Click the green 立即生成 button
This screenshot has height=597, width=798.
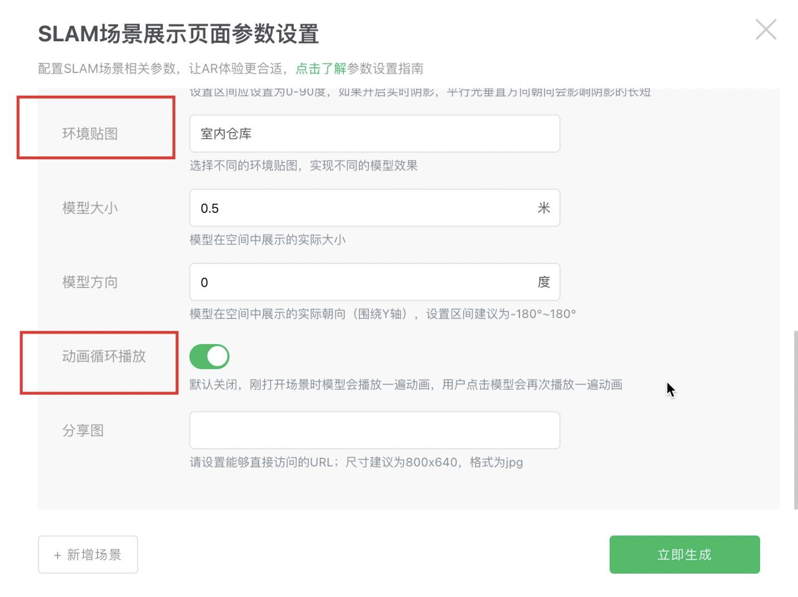[684, 555]
